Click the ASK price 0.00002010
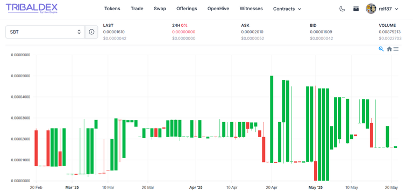This screenshot has height=194, width=413. click(252, 32)
